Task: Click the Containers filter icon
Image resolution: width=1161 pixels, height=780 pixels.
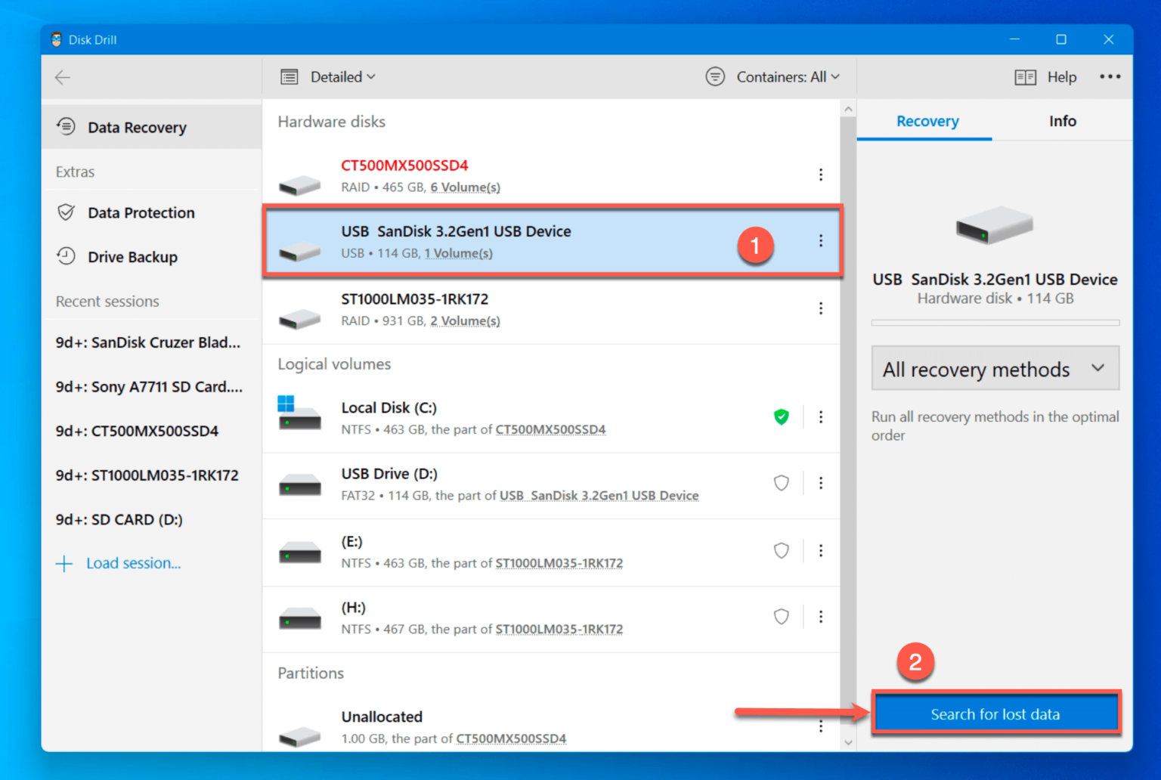Action: tap(715, 76)
